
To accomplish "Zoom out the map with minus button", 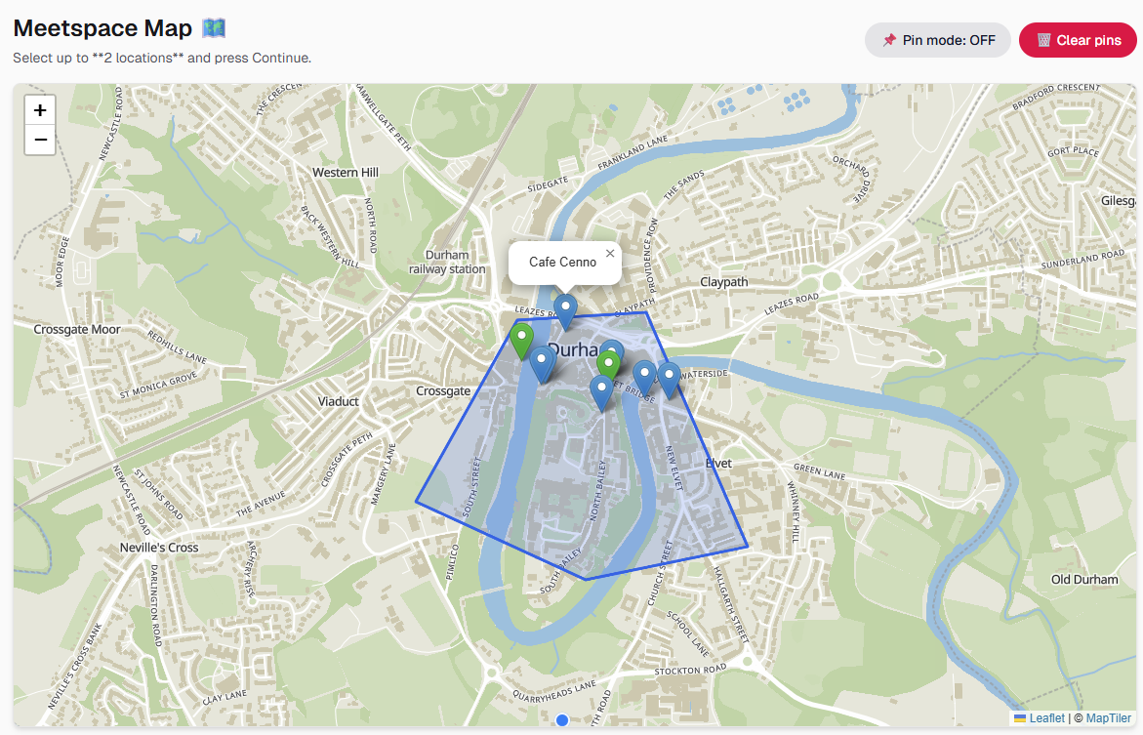I will 40,140.
